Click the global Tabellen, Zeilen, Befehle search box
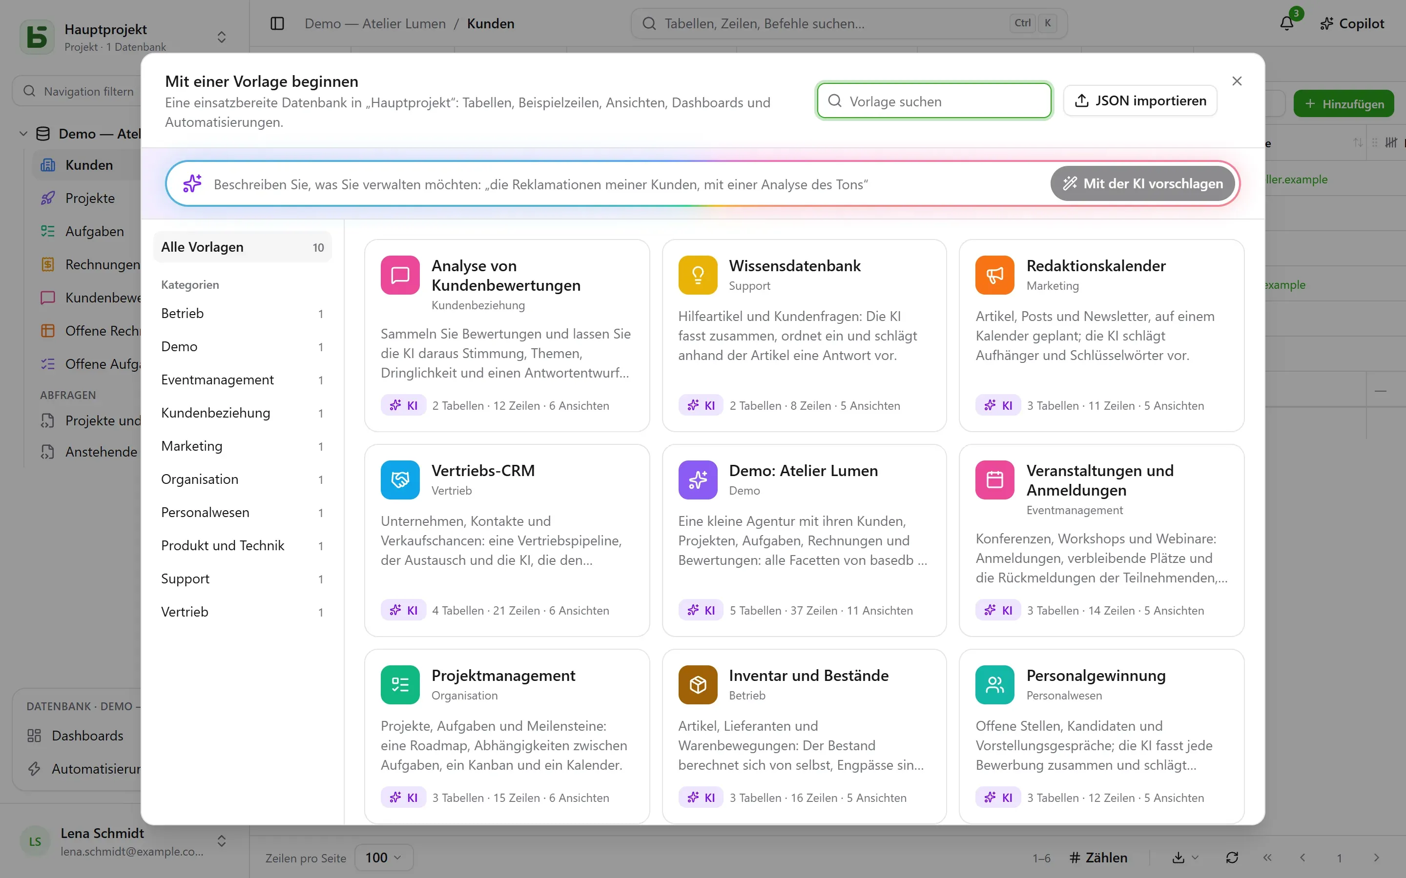1406x878 pixels. (x=849, y=23)
